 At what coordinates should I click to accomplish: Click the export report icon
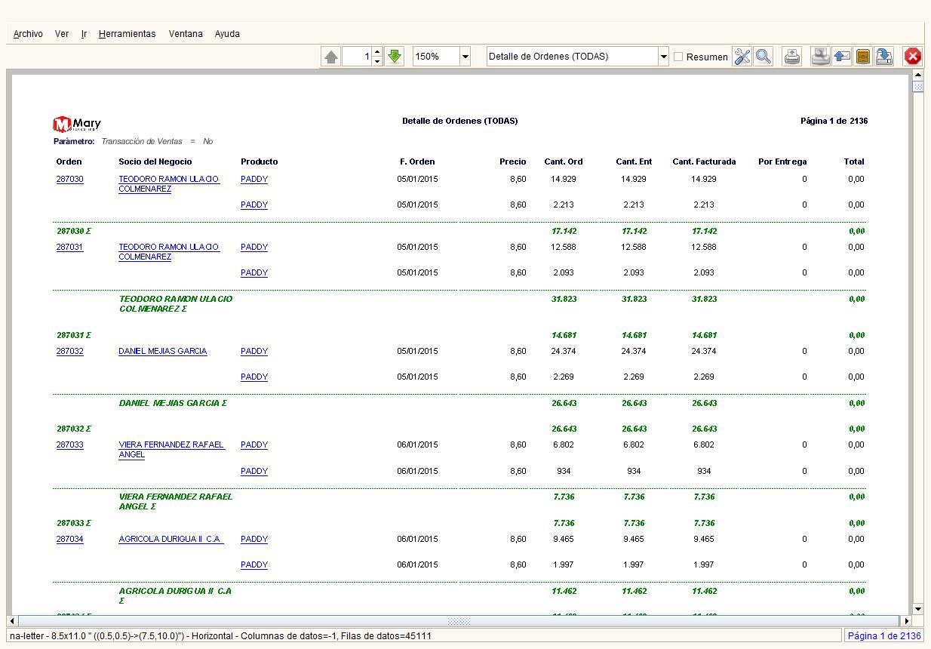pos(884,57)
